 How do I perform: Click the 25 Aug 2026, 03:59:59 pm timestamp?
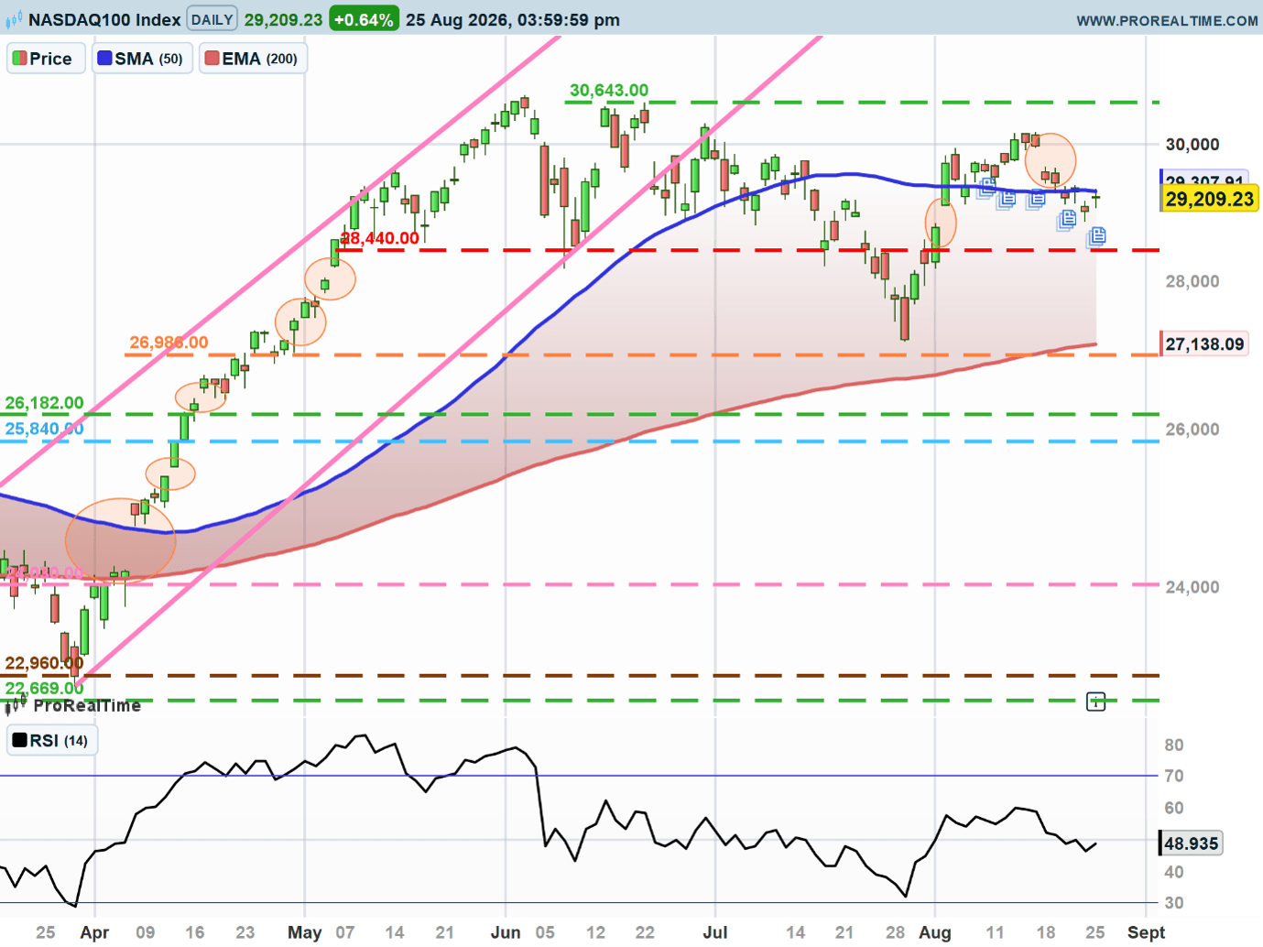(513, 19)
